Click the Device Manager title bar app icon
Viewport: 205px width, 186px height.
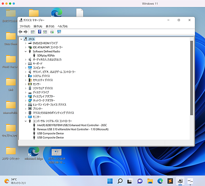21,20
